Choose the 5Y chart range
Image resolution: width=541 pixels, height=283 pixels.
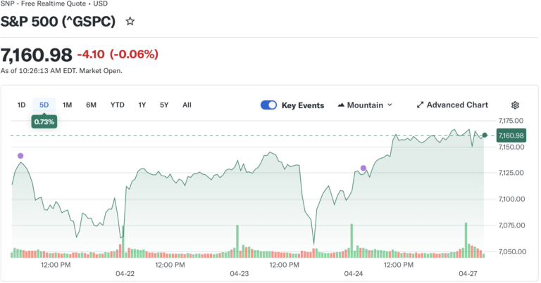coord(164,105)
